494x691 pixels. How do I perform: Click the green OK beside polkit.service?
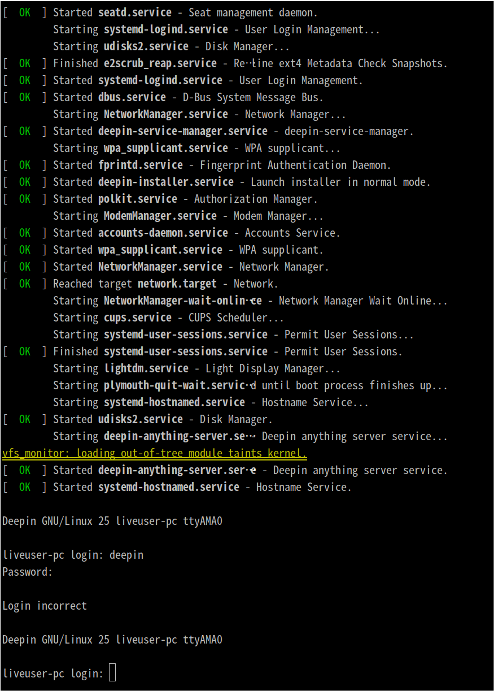pos(25,199)
